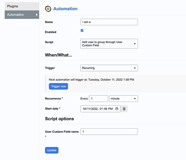Click the User Custom Field name input
This screenshot has height=160, width=186.
[x=109, y=131]
